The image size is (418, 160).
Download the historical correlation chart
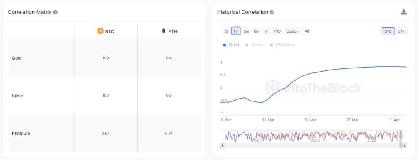(x=404, y=12)
